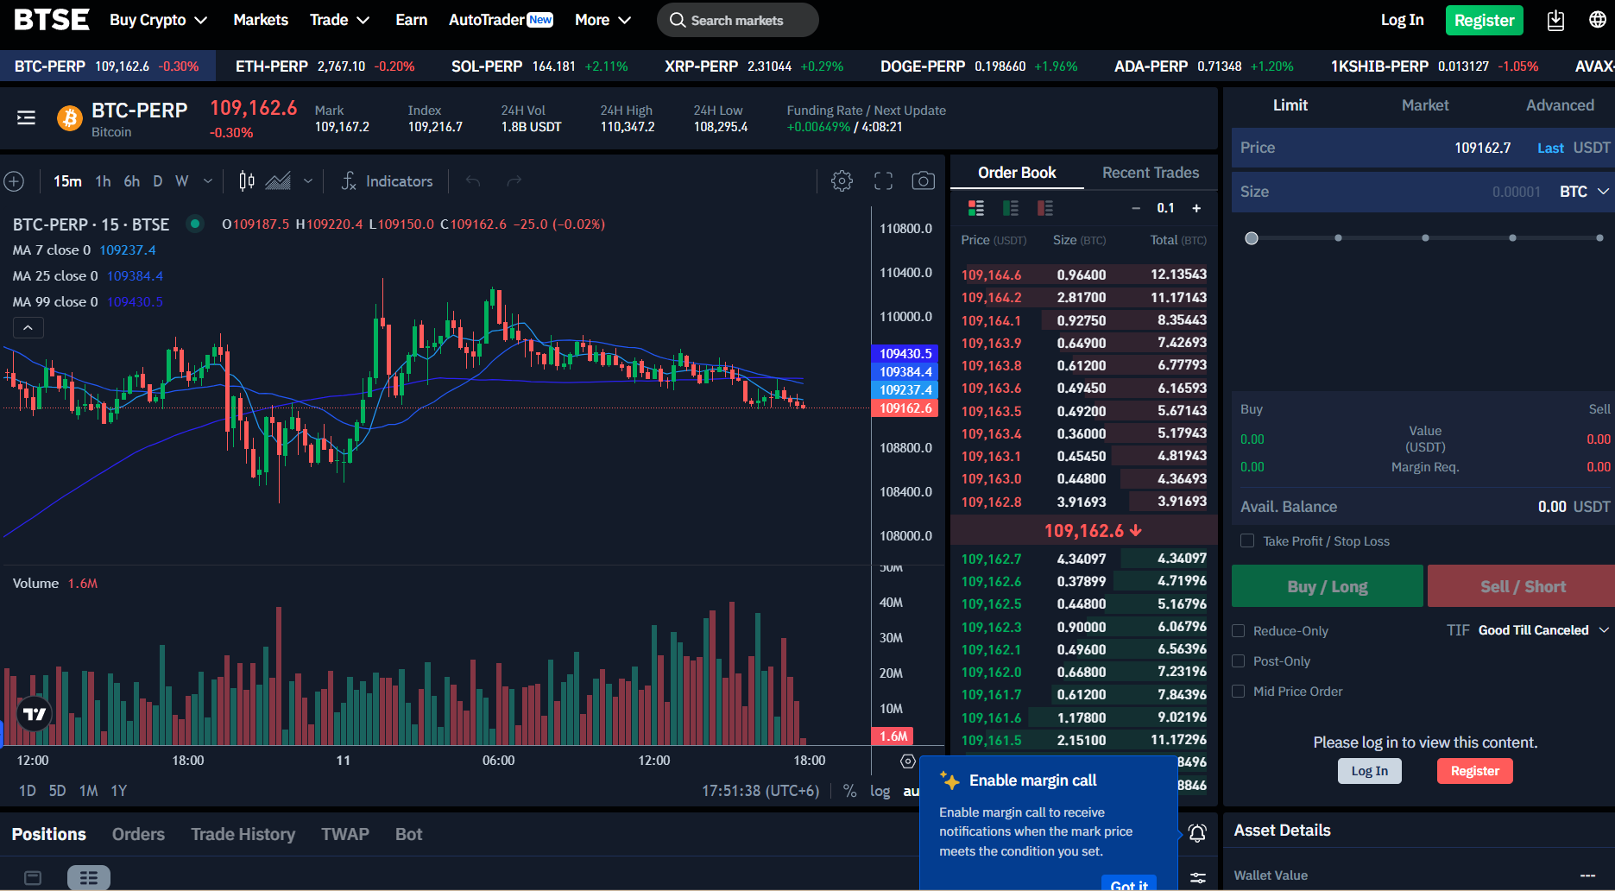Viewport: 1615px width, 891px height.
Task: Show bids-only order book view
Action: (x=1011, y=208)
